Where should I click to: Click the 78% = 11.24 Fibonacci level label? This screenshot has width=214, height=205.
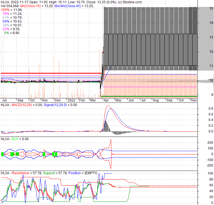coord(12,13)
